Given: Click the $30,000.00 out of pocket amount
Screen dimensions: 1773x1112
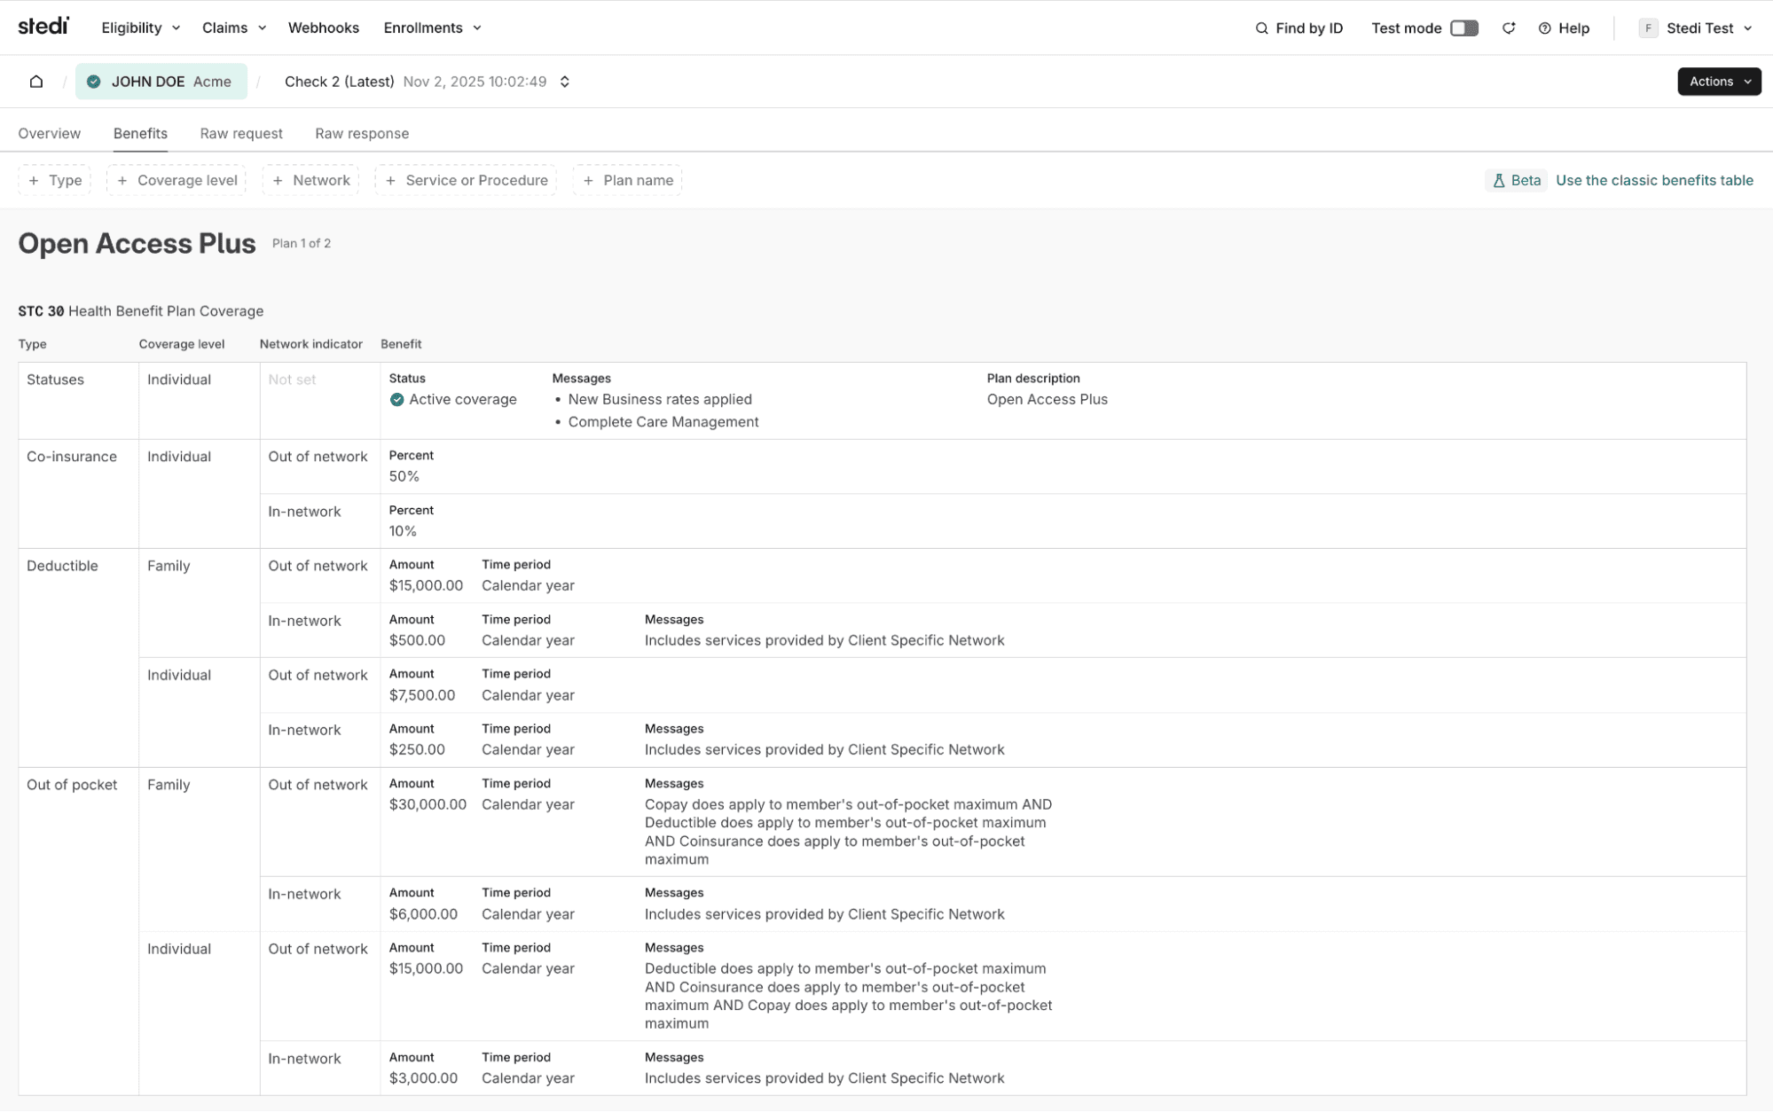Looking at the screenshot, I should click(428, 805).
